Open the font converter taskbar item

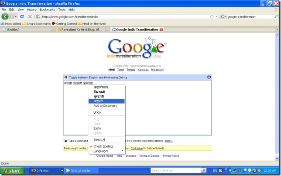(x=81, y=171)
